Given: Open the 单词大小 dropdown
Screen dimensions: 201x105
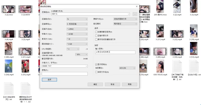Looking at the screenshot, I should point(77,39).
